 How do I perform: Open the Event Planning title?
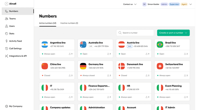[173, 86]
